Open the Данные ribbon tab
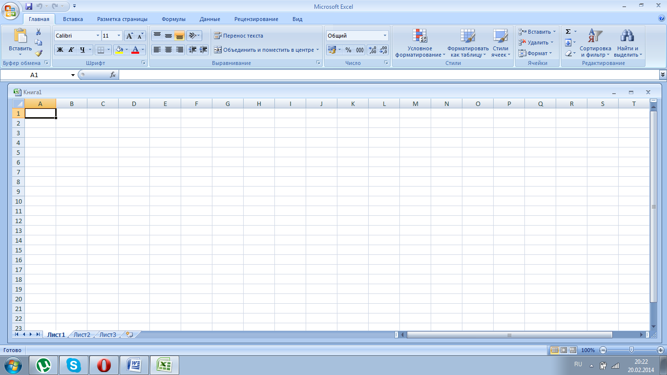This screenshot has width=667, height=375. point(210,19)
